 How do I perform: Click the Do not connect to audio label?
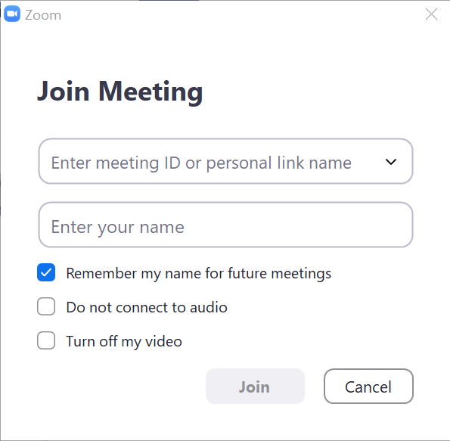coord(147,307)
